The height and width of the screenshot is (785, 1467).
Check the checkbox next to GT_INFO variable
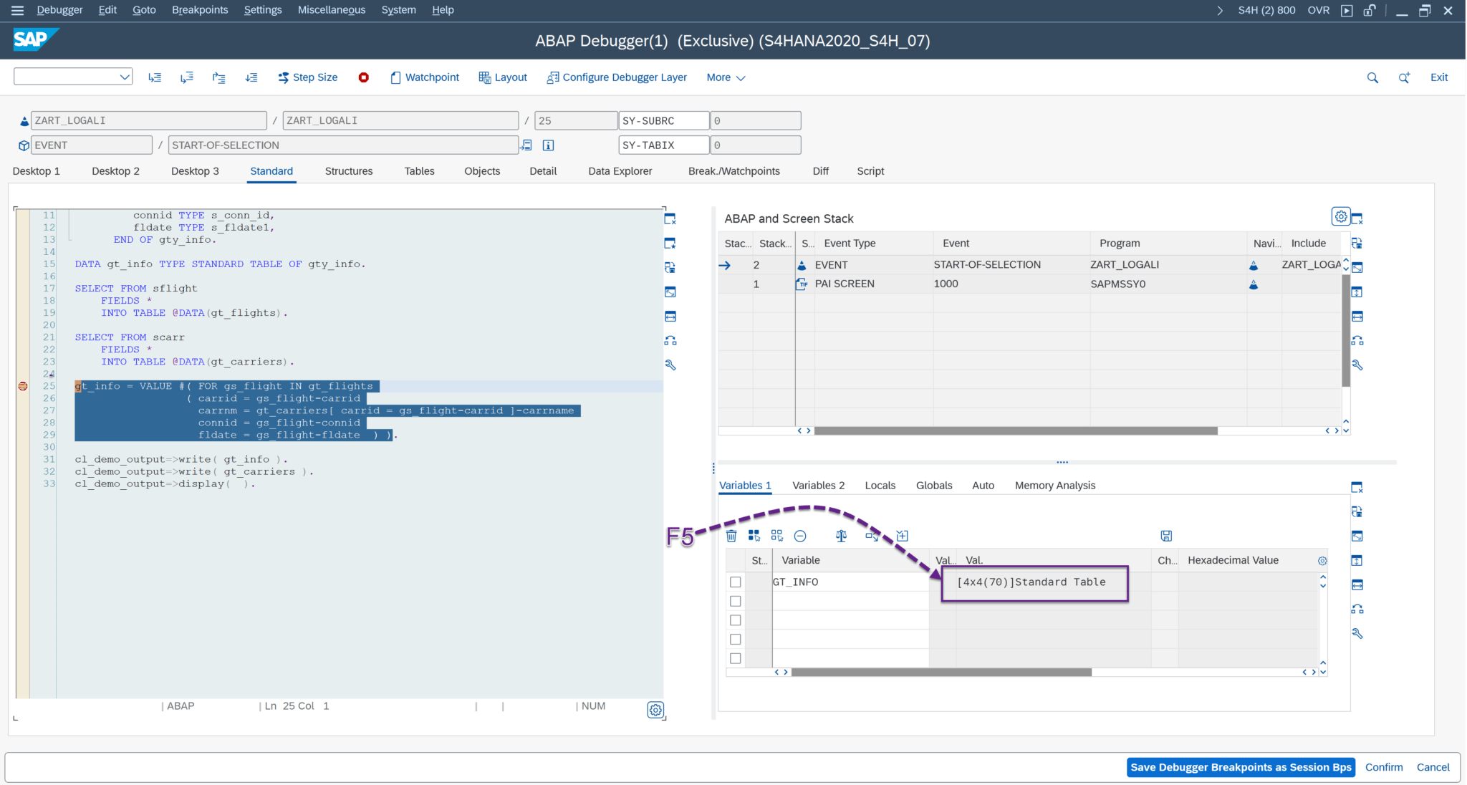(735, 582)
